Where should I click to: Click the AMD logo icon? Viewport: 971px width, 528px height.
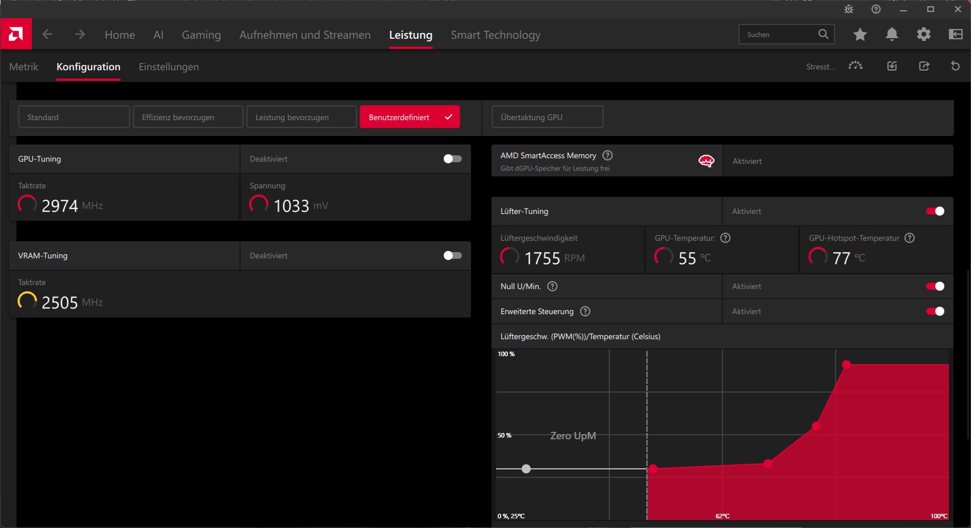point(16,34)
